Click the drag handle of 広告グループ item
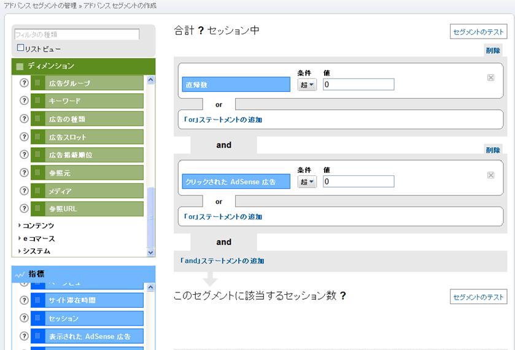The image size is (515, 350). [37, 83]
